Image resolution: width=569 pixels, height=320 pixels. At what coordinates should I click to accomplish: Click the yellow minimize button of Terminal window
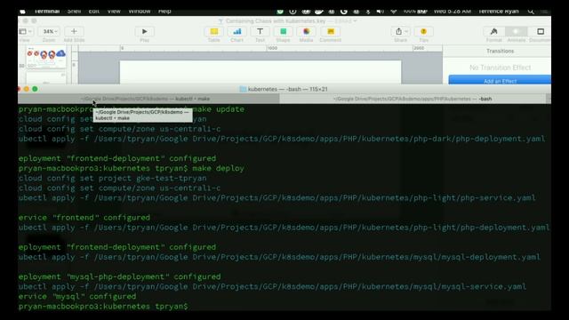(x=27, y=89)
